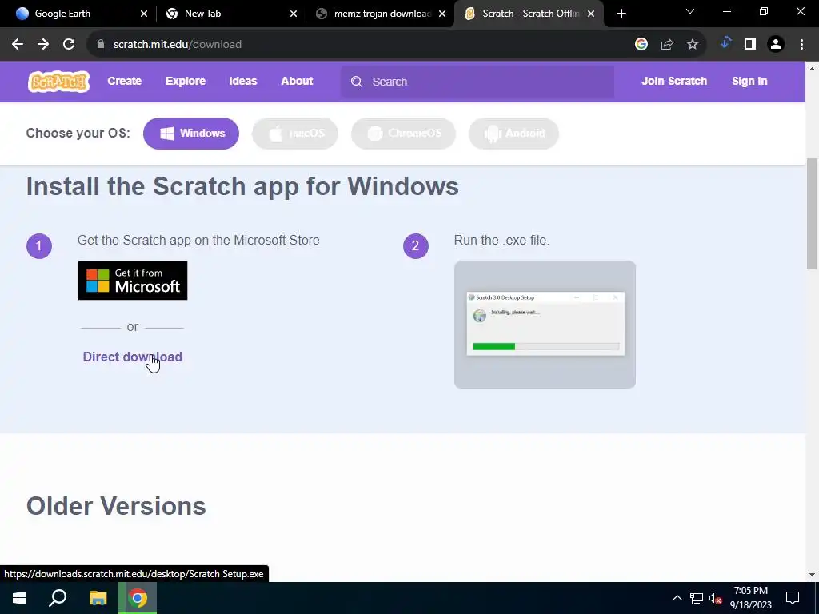819x614 pixels.
Task: Toggle the Chrome side panel icon
Action: (x=750, y=45)
